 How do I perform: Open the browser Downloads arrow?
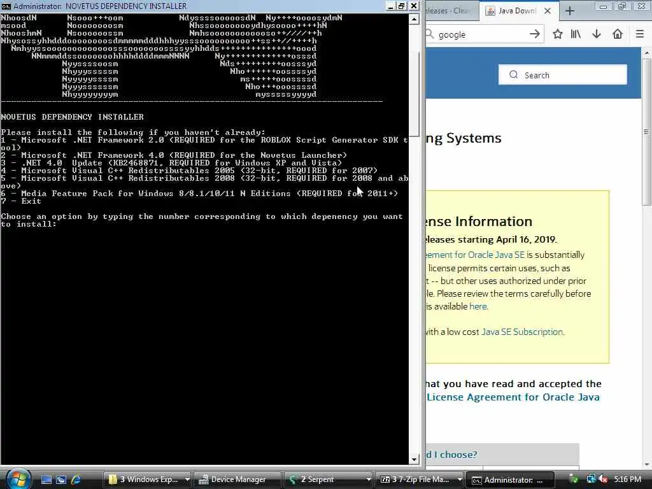(597, 34)
